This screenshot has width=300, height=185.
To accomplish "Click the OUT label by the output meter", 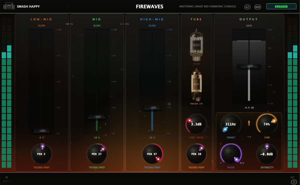I will (292, 177).
